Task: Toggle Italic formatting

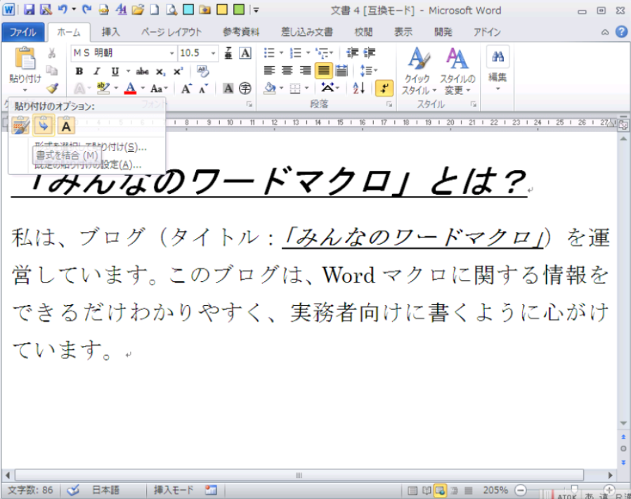Action: (x=97, y=71)
